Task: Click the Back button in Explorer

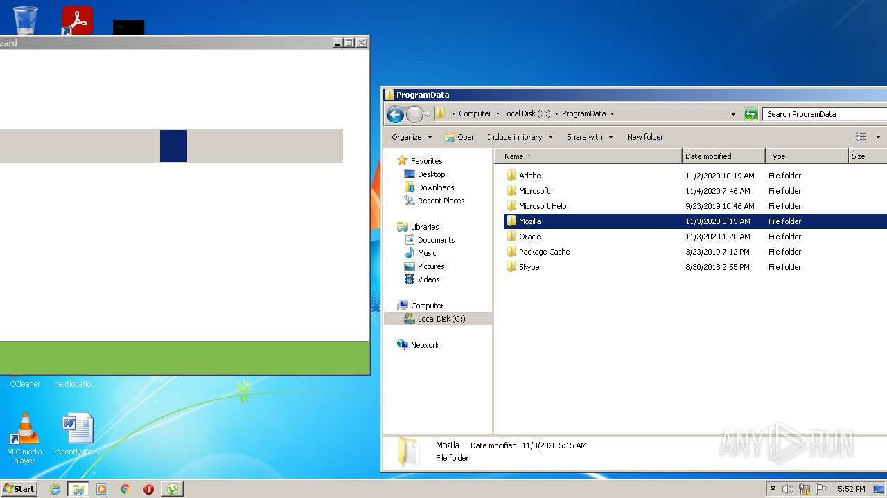Action: (395, 114)
